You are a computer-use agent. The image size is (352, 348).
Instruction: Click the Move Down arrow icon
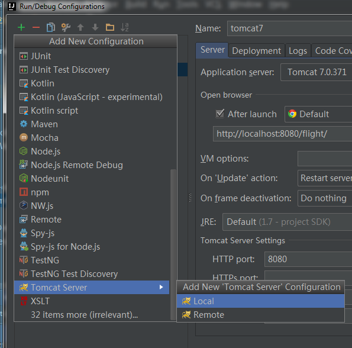[x=95, y=27]
